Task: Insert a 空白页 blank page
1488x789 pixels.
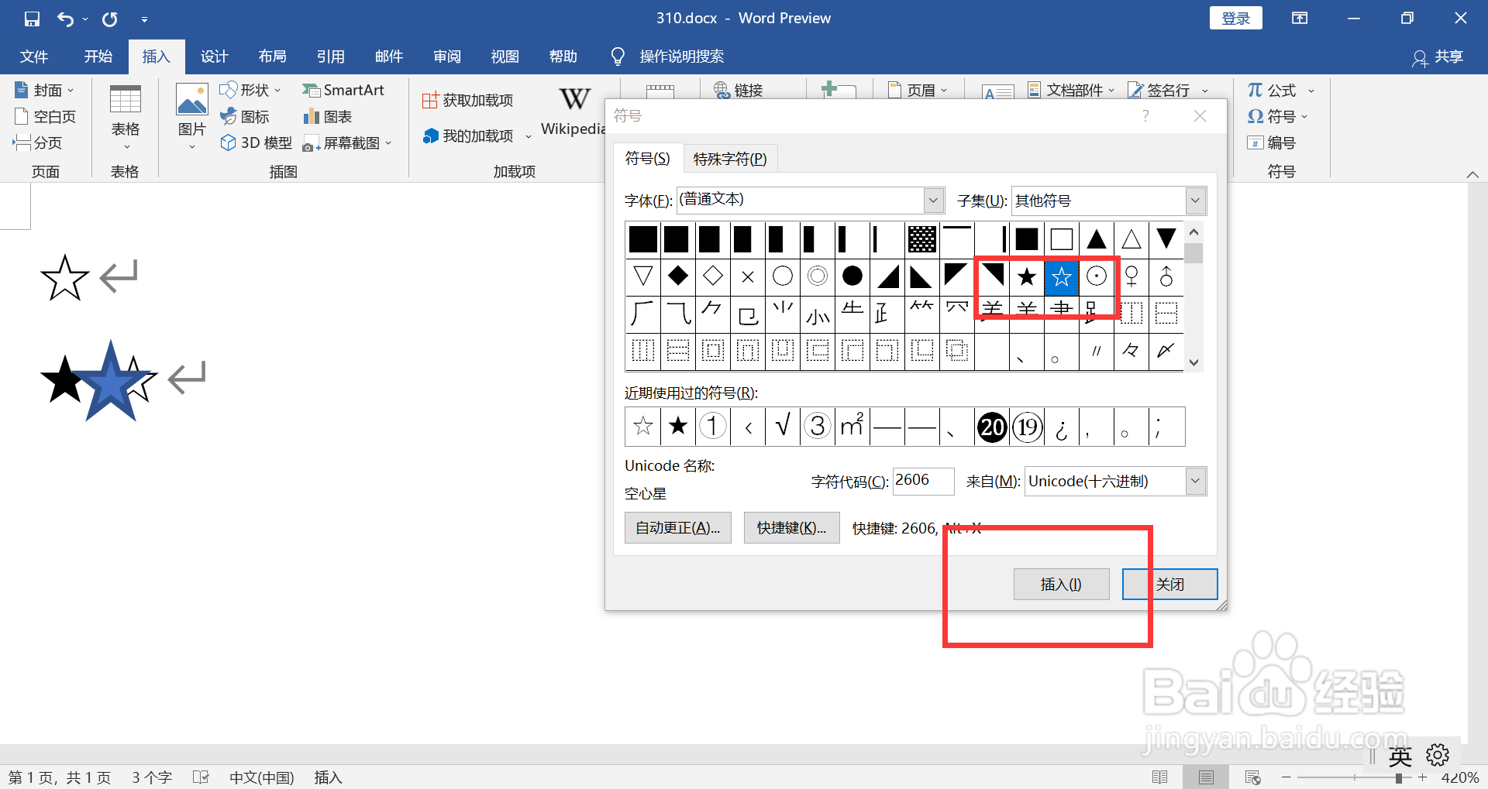Action: [46, 117]
